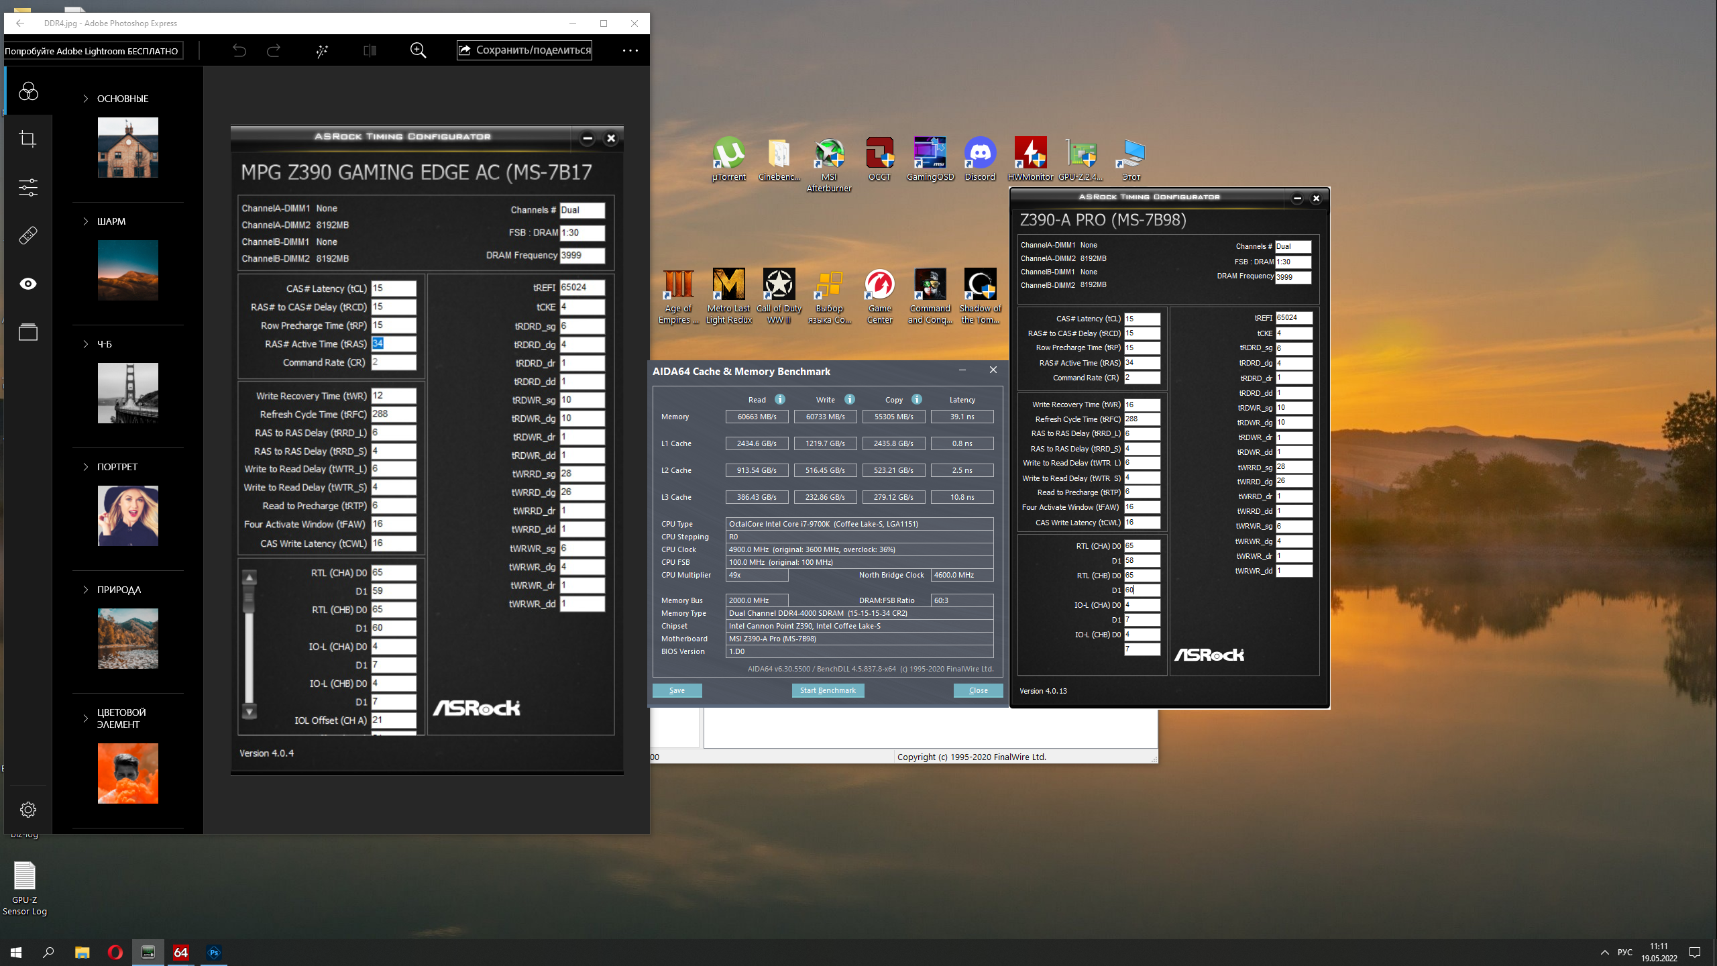The image size is (1717, 966).
Task: Open the three-dots more options menu
Action: pos(630,50)
